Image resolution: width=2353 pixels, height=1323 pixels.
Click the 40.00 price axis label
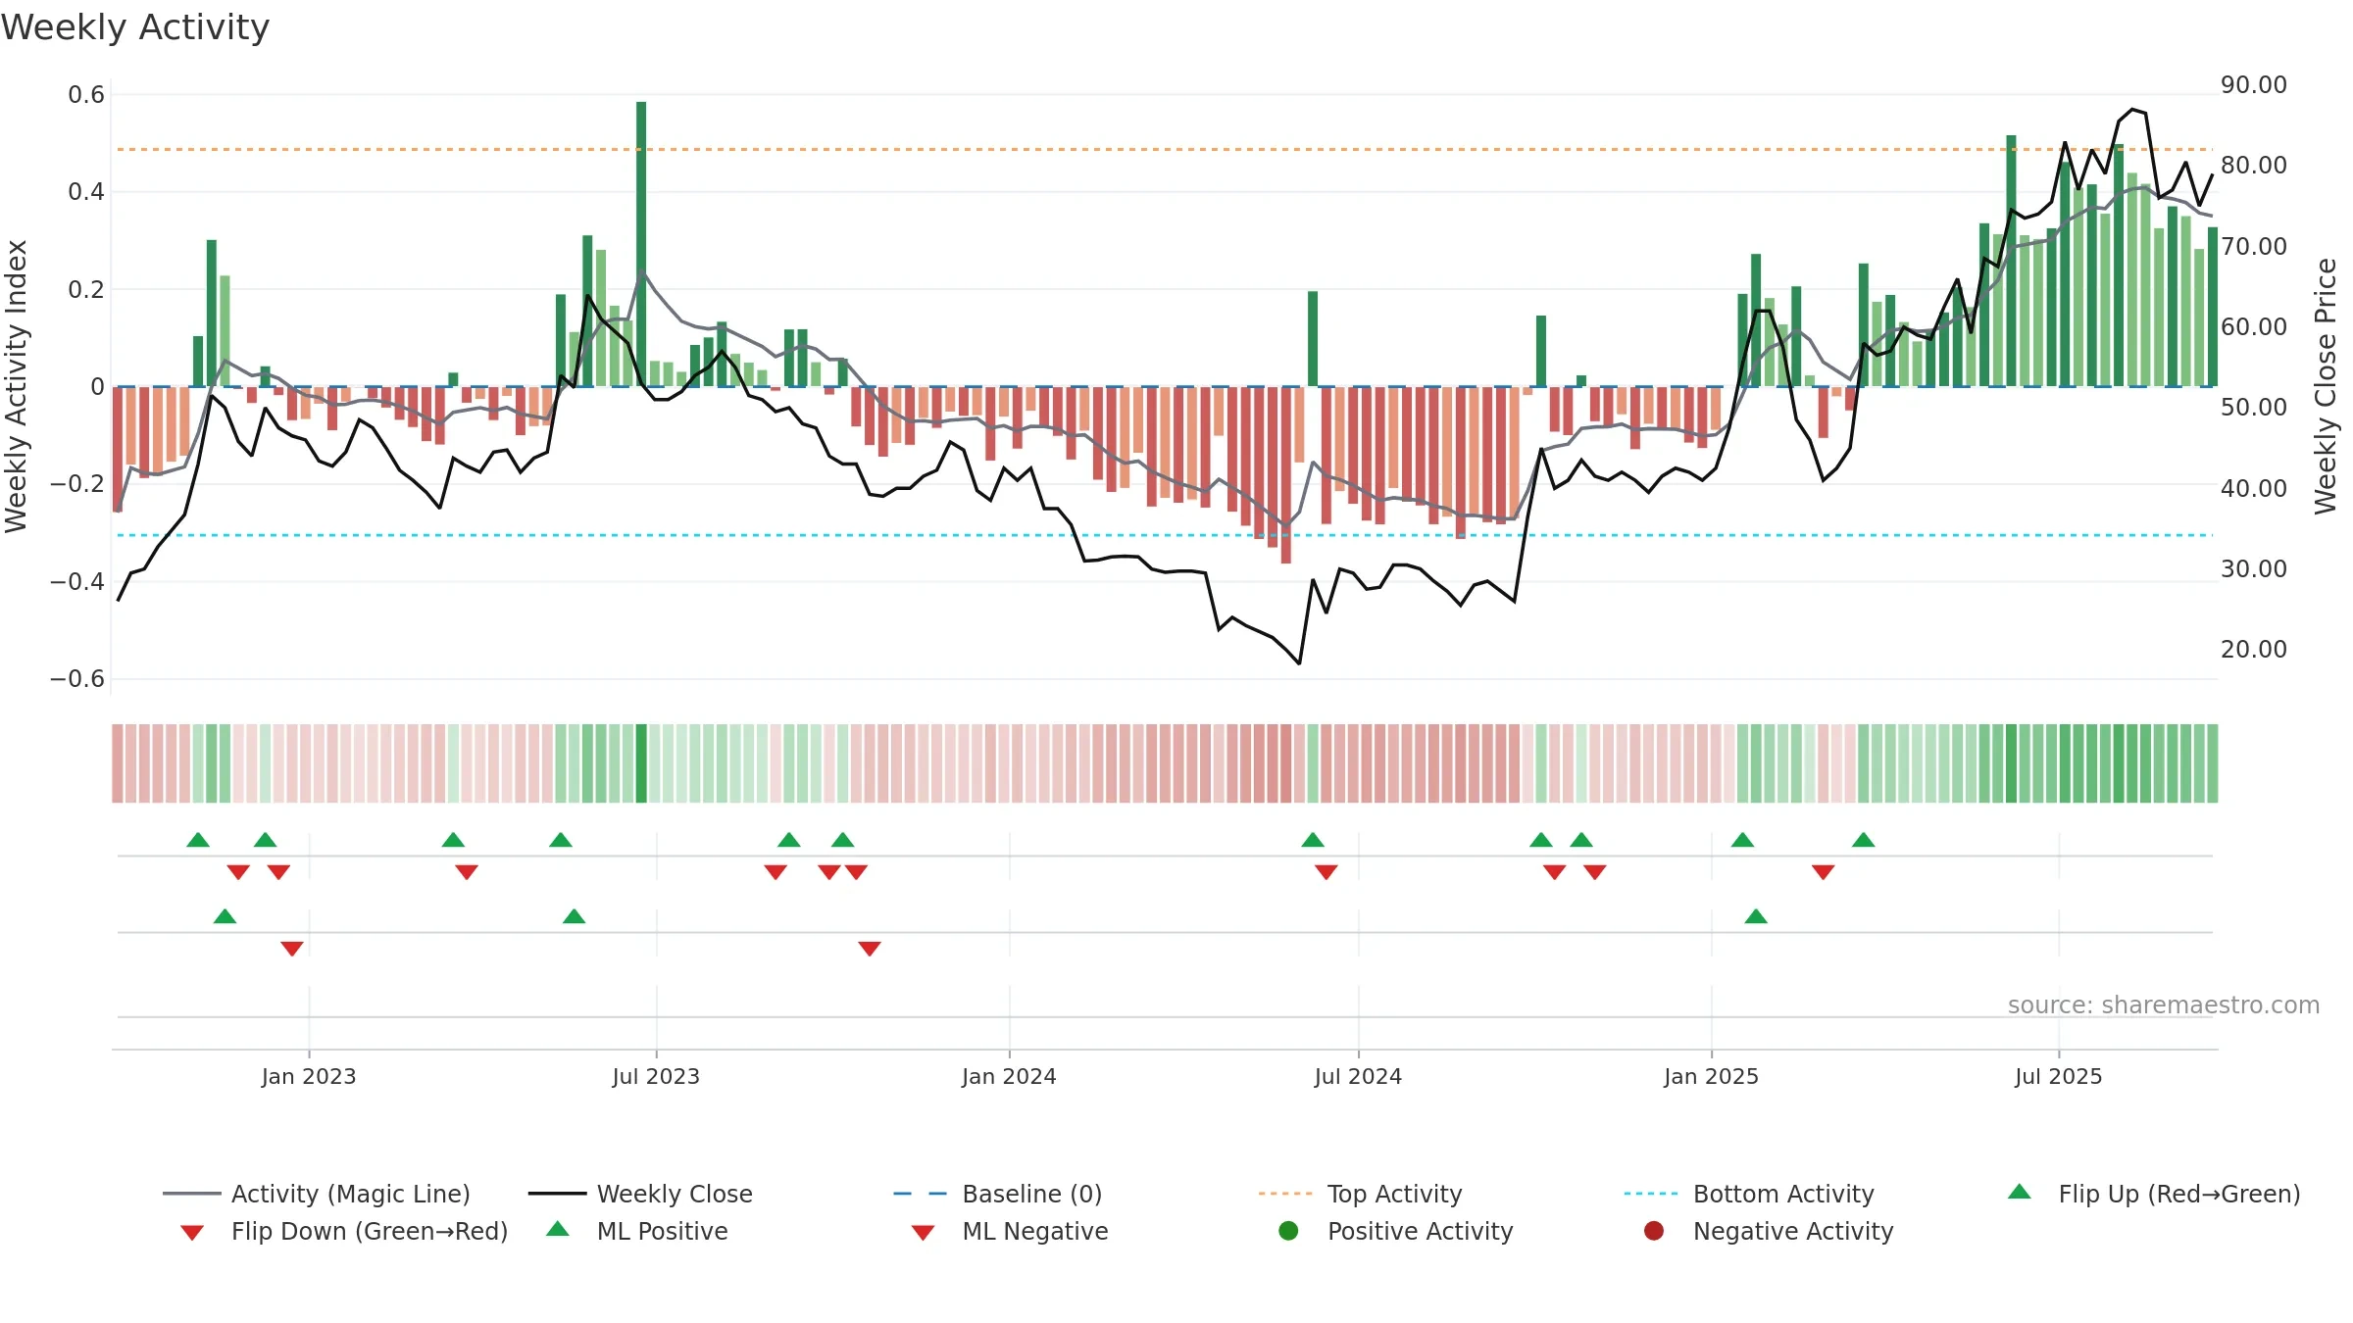click(2254, 489)
